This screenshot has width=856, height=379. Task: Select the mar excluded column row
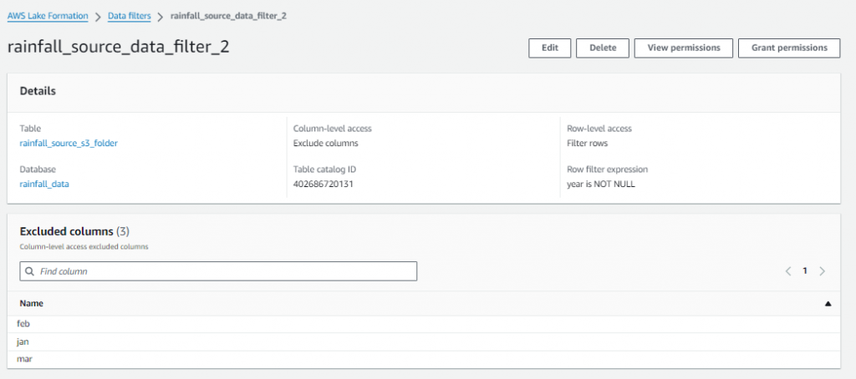coord(24,359)
